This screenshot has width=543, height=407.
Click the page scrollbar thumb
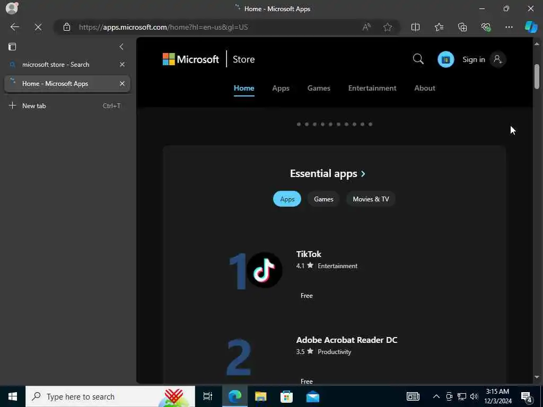pyautogui.click(x=537, y=76)
